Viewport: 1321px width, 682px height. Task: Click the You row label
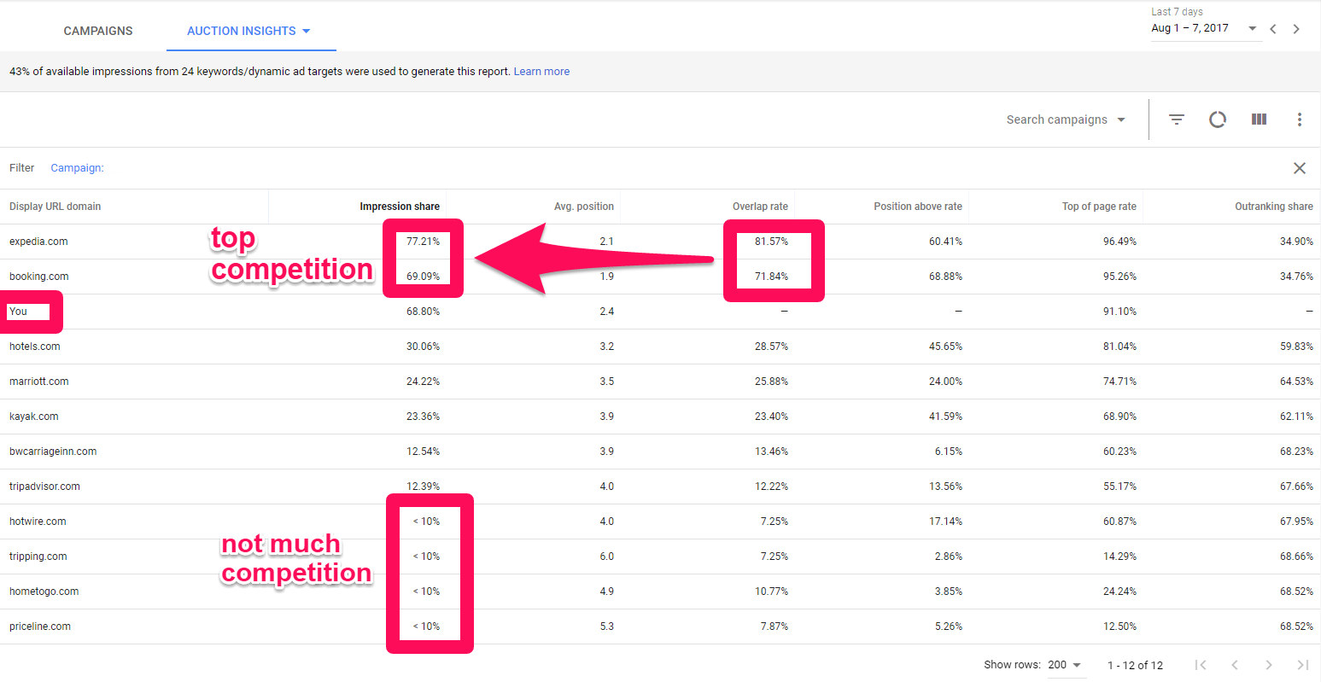coord(18,312)
